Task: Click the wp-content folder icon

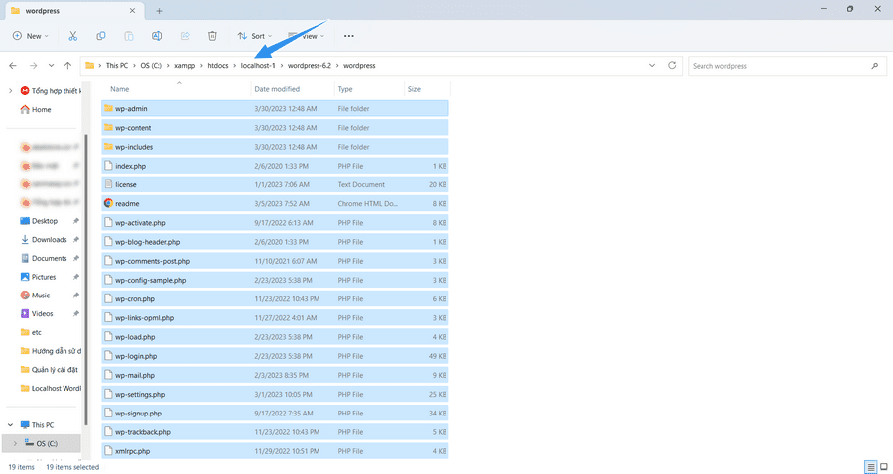Action: 108,128
